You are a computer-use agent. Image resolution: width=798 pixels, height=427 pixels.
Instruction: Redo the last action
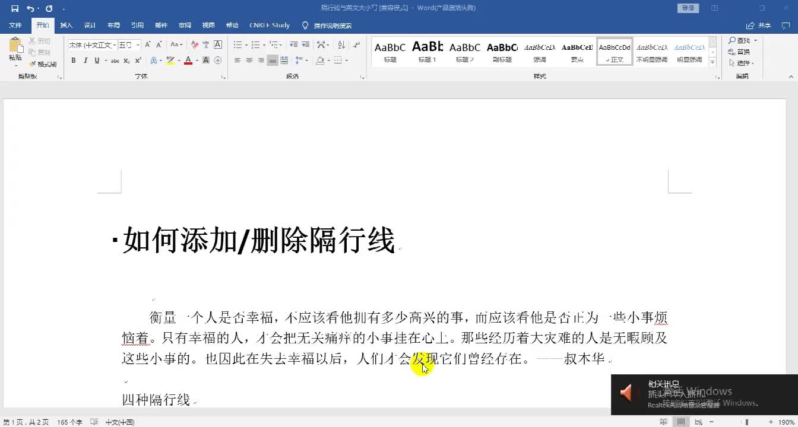(49, 8)
